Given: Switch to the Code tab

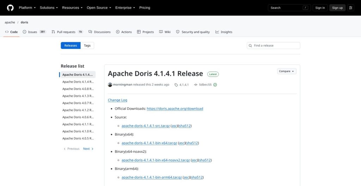Looking at the screenshot, I should [11, 32].
